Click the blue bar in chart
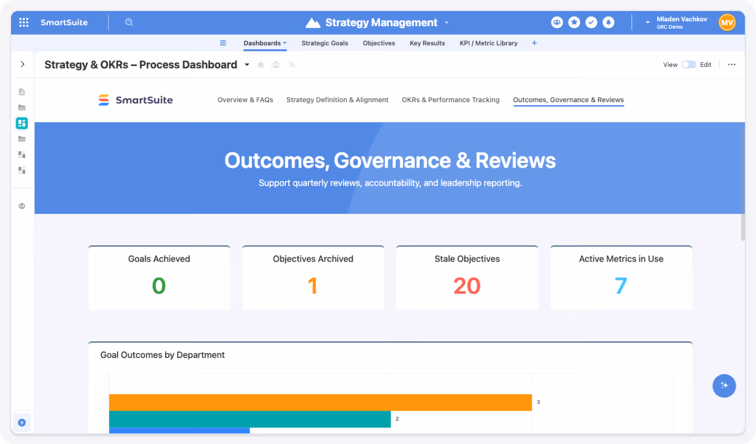The image size is (756, 444). tap(179, 430)
